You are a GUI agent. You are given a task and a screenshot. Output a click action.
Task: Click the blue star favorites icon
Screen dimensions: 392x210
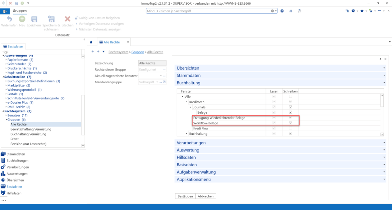362,11
